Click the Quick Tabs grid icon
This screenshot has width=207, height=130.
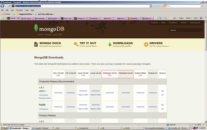pyautogui.click(x=2, y=19)
